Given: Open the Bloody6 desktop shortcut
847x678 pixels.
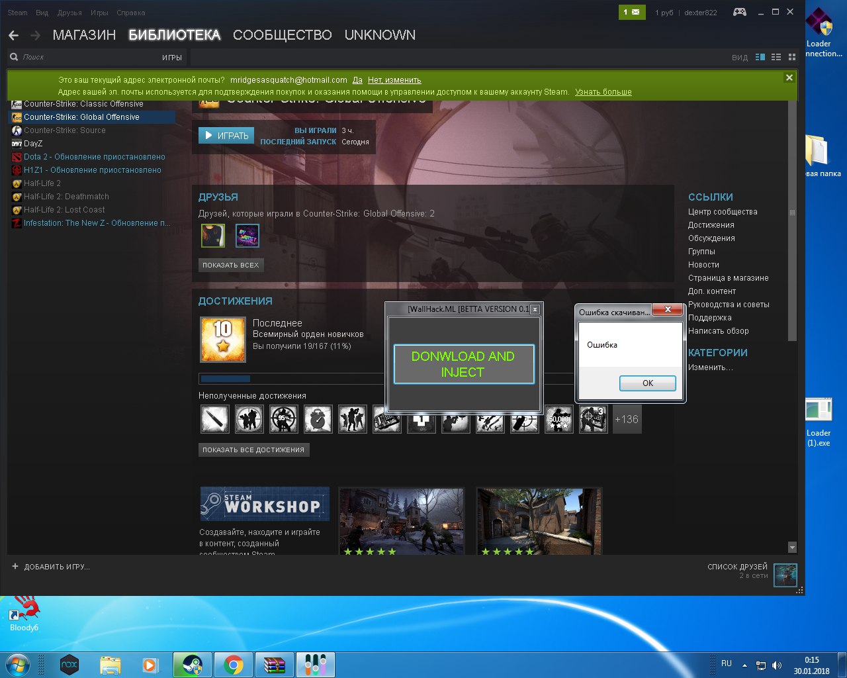Looking at the screenshot, I should (24, 613).
